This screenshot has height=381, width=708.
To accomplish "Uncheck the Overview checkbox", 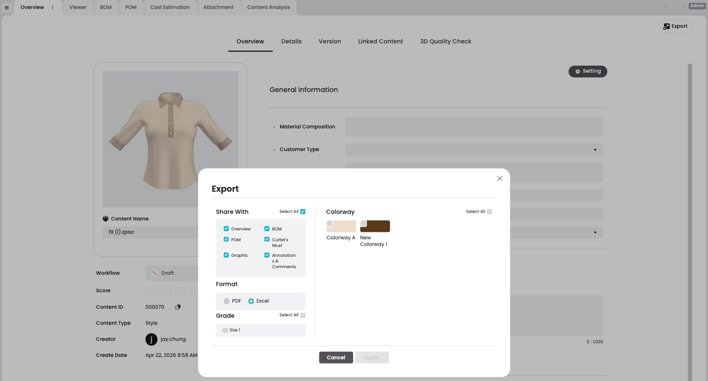I will [226, 229].
